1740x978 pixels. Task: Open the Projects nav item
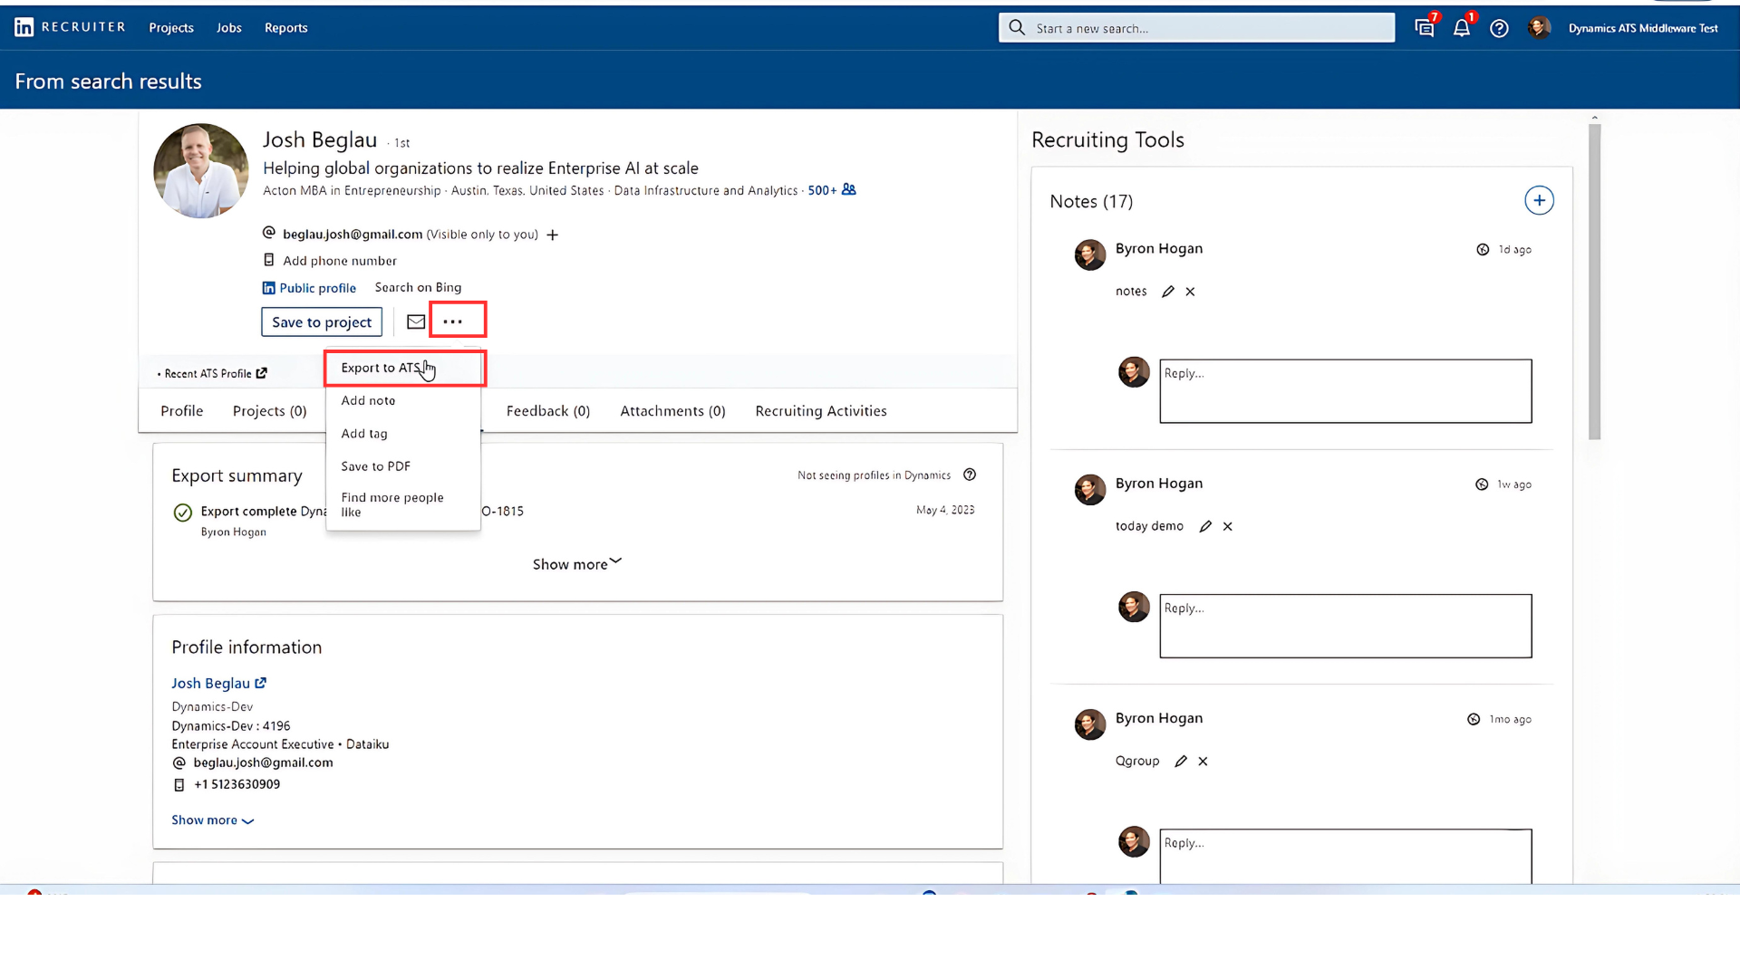coord(171,28)
